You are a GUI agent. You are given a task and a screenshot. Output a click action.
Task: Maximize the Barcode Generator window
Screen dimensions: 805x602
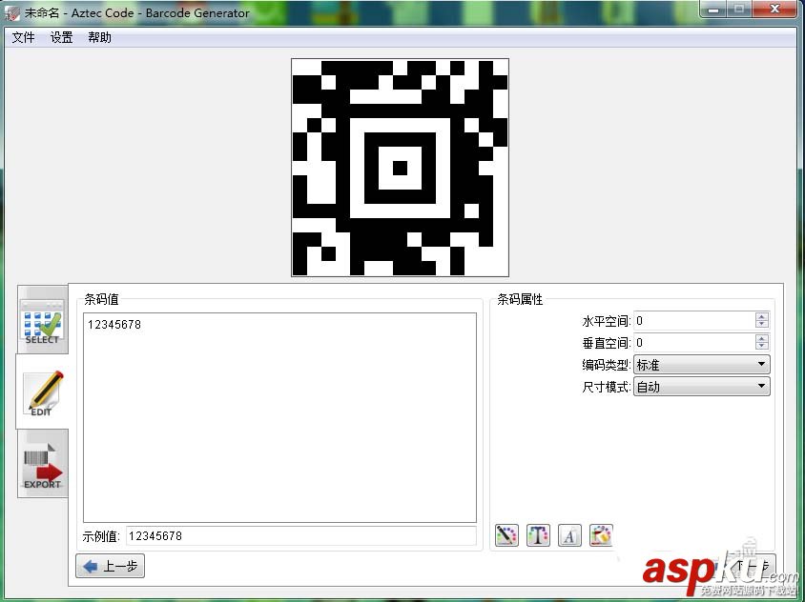[x=739, y=10]
